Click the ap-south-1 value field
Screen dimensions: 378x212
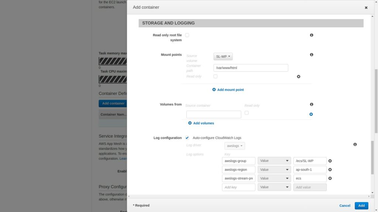point(310,170)
